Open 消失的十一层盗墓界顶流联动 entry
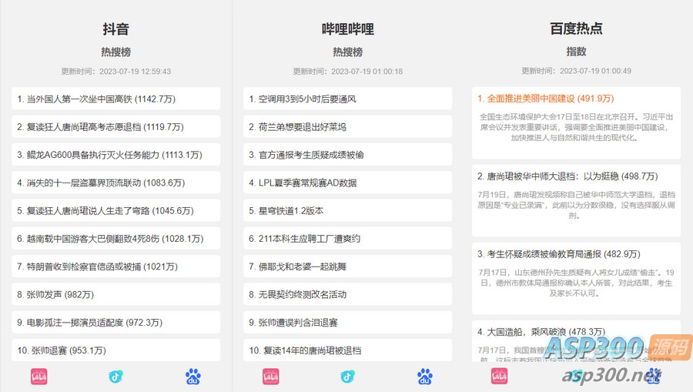 point(115,183)
